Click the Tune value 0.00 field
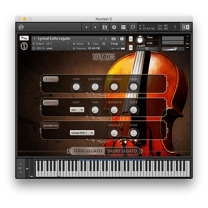Viewport: 208px width, 208px height. (152, 43)
